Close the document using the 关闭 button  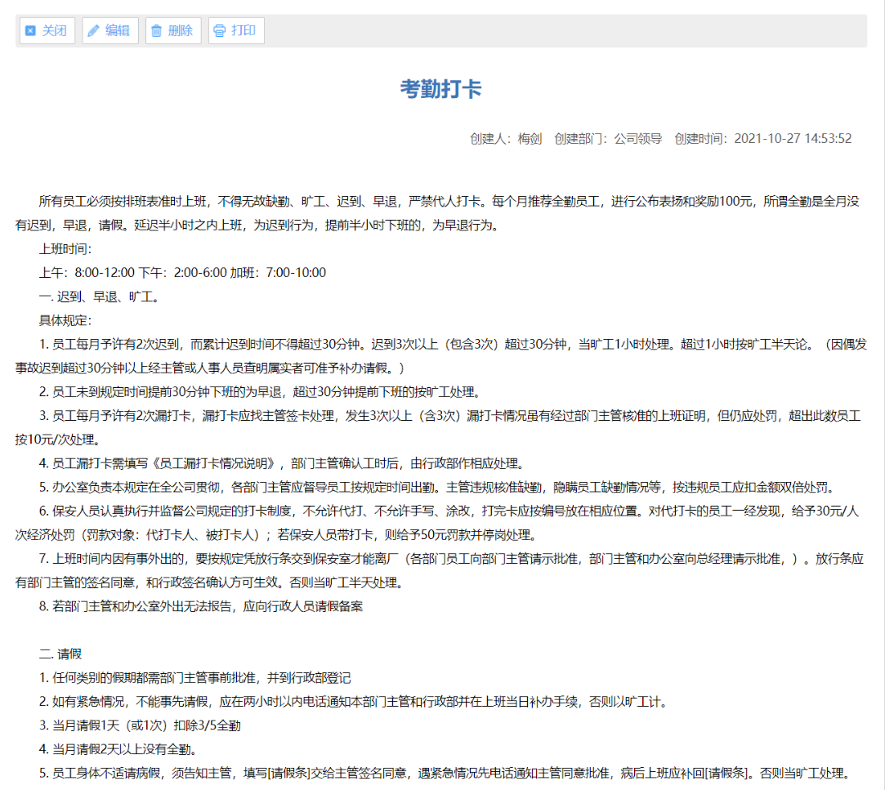[47, 30]
